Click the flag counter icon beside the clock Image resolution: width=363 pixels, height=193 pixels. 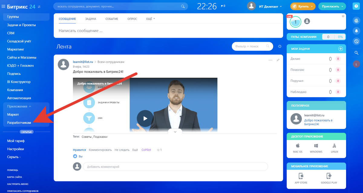tap(223, 6)
